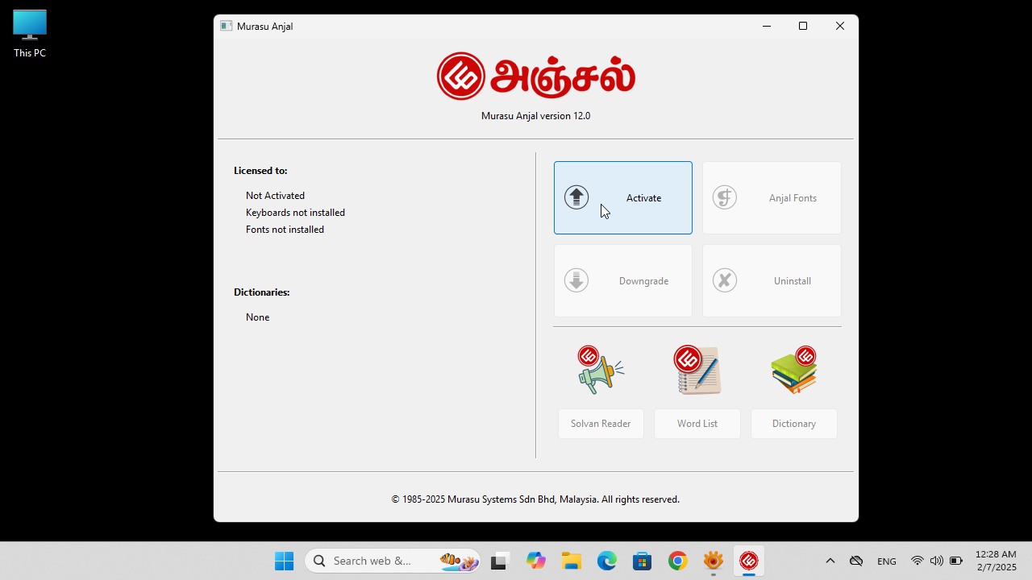Click the Windows Start button
The height and width of the screenshot is (580, 1032).
pos(284,560)
